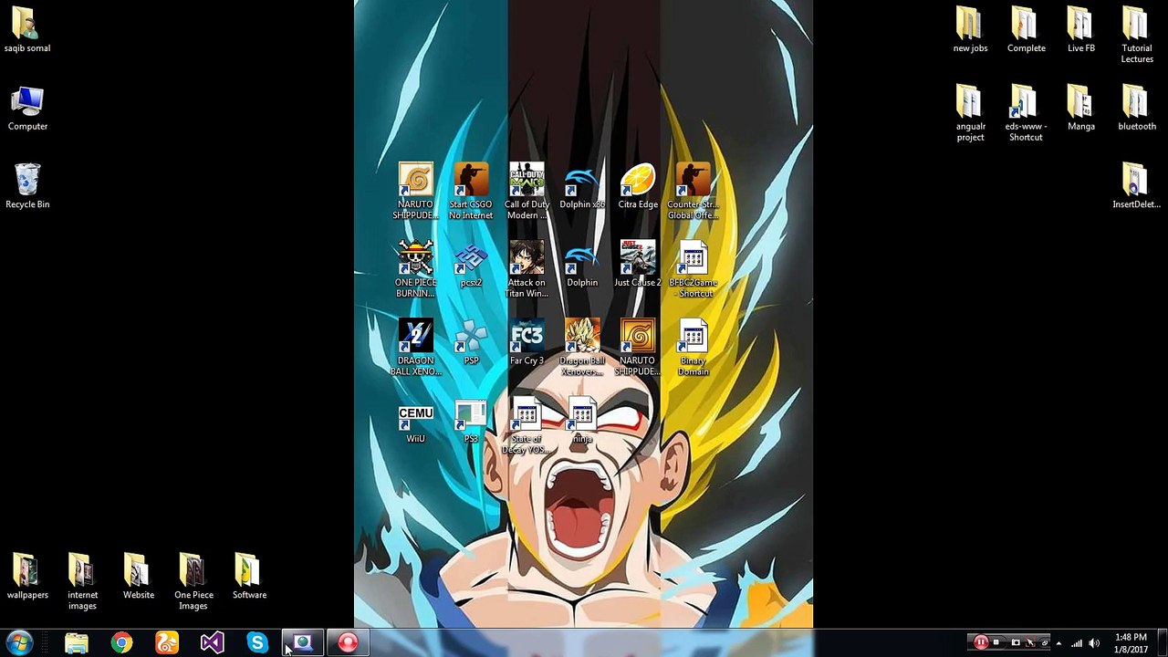Viewport: 1168px width, 657px height.
Task: Open the red screen recorder taskbar button
Action: coord(348,643)
